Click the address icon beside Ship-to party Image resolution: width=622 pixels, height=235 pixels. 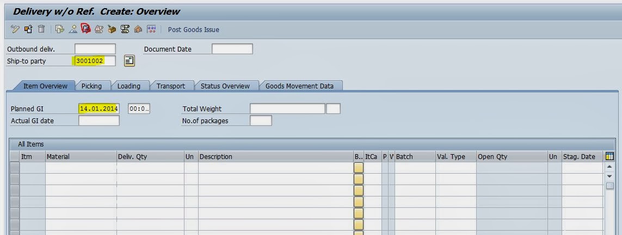coord(130,61)
